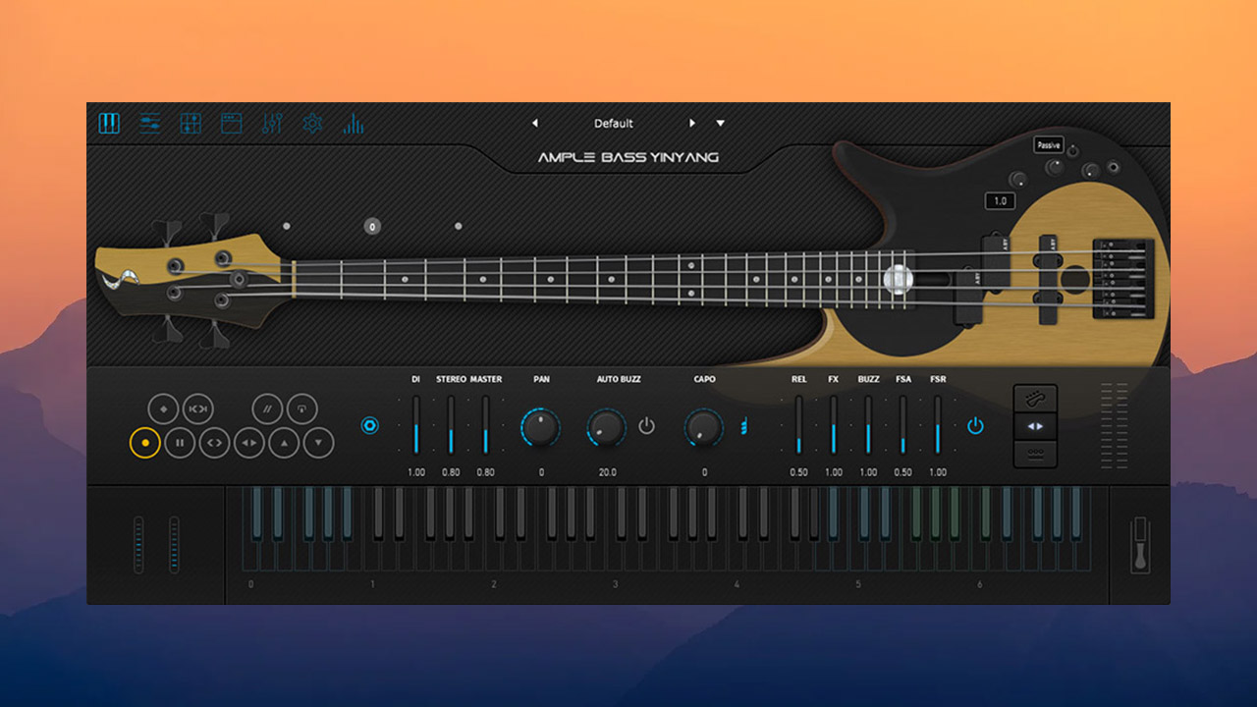Switch pickup to Passive mode
The image size is (1257, 707).
[x=1048, y=143]
